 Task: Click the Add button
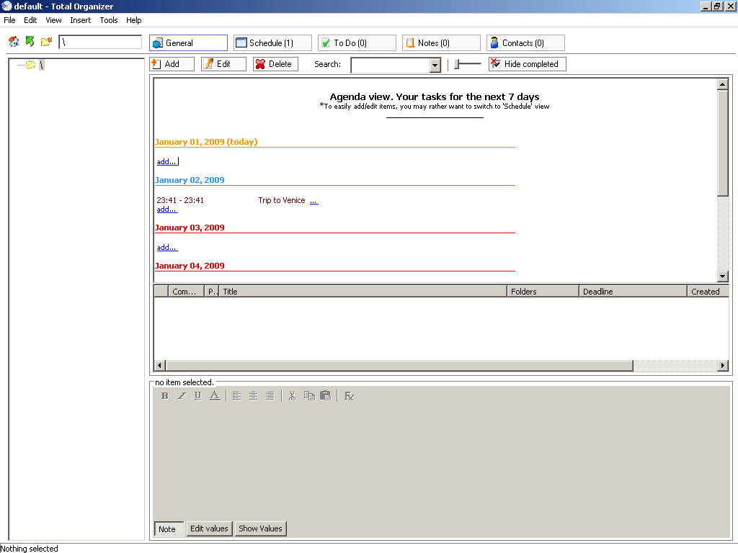click(x=172, y=63)
